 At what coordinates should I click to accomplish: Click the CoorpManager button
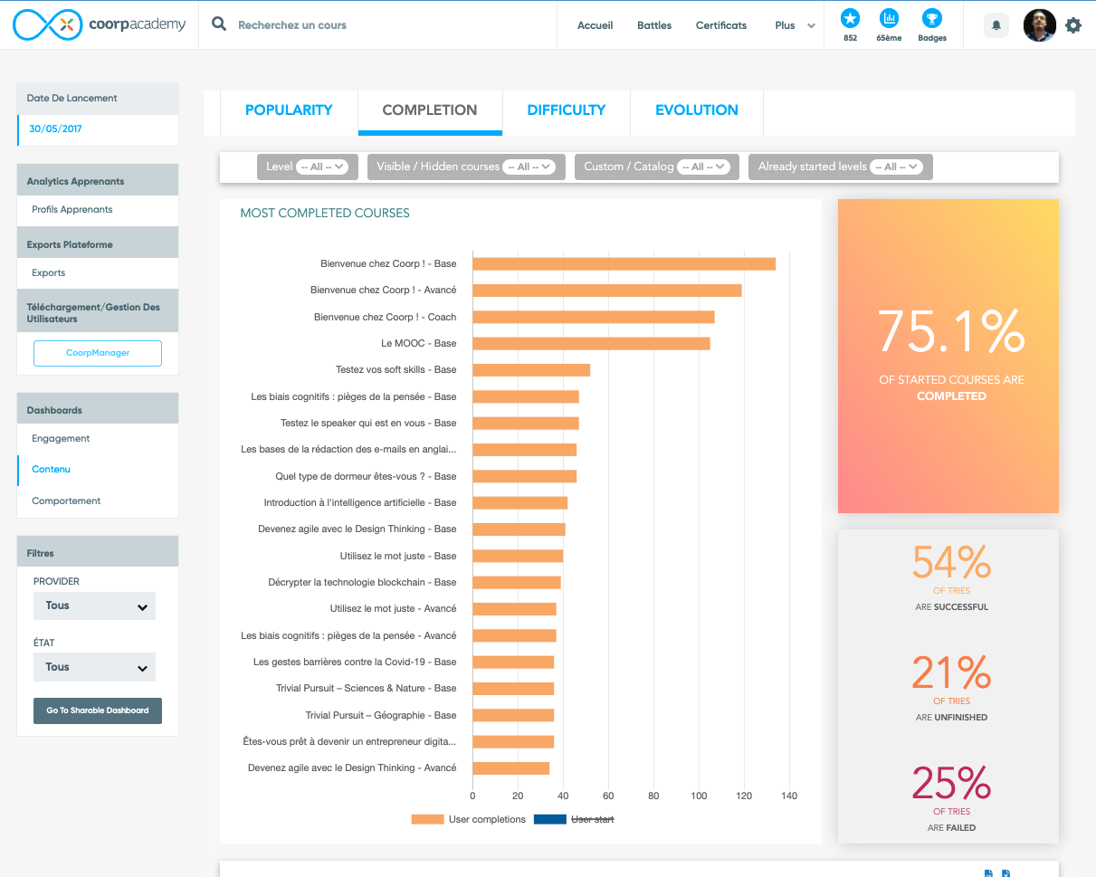pyautogui.click(x=98, y=353)
